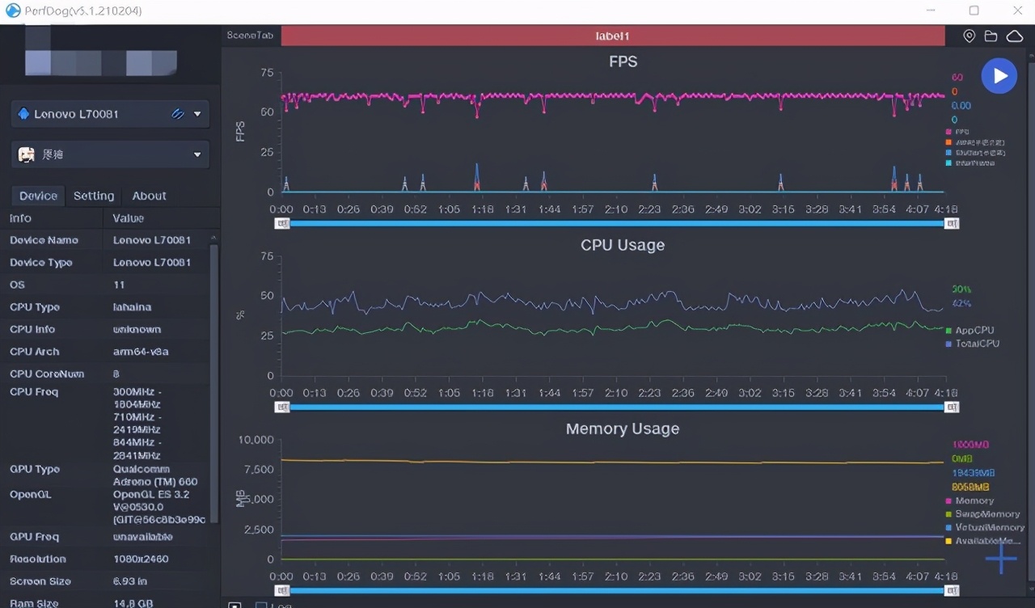Viewport: 1035px width, 608px height.
Task: Click the Memory Usage right range handle
Action: tap(952, 591)
